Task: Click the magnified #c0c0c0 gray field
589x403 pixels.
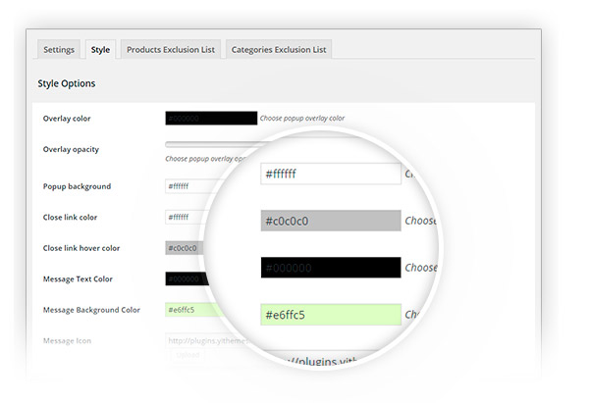Action: pyautogui.click(x=331, y=221)
